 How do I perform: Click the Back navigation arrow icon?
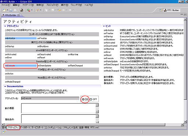[64, 10]
